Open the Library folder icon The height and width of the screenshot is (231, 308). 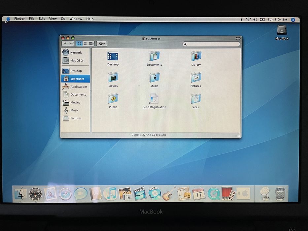(196, 56)
